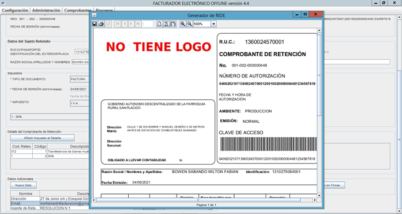Viewport: 402px width, 214px height.
Task: Open the Administración menu
Action: point(47,10)
